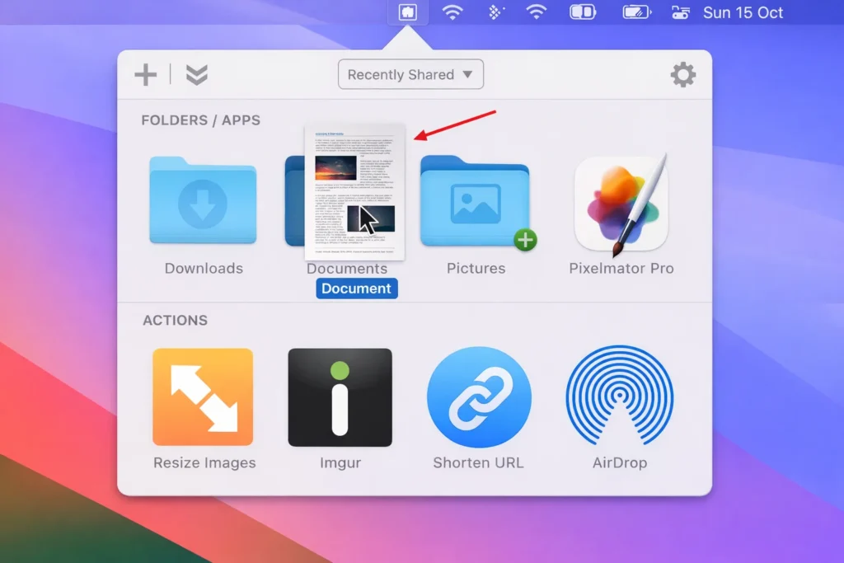Click the Sun 15 Oct date in menu bar
This screenshot has width=844, height=563.
(x=743, y=12)
